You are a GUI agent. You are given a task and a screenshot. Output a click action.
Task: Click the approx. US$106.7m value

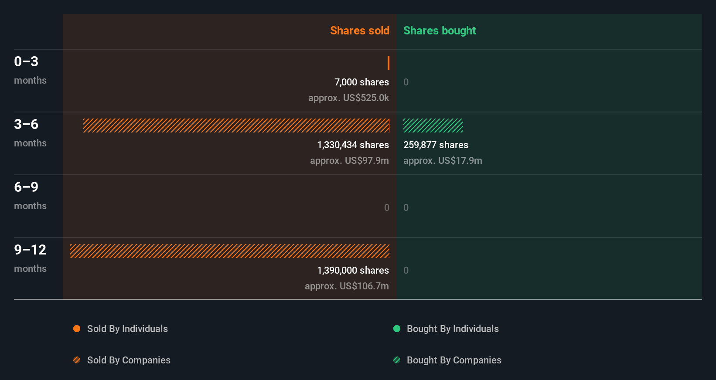347,286
